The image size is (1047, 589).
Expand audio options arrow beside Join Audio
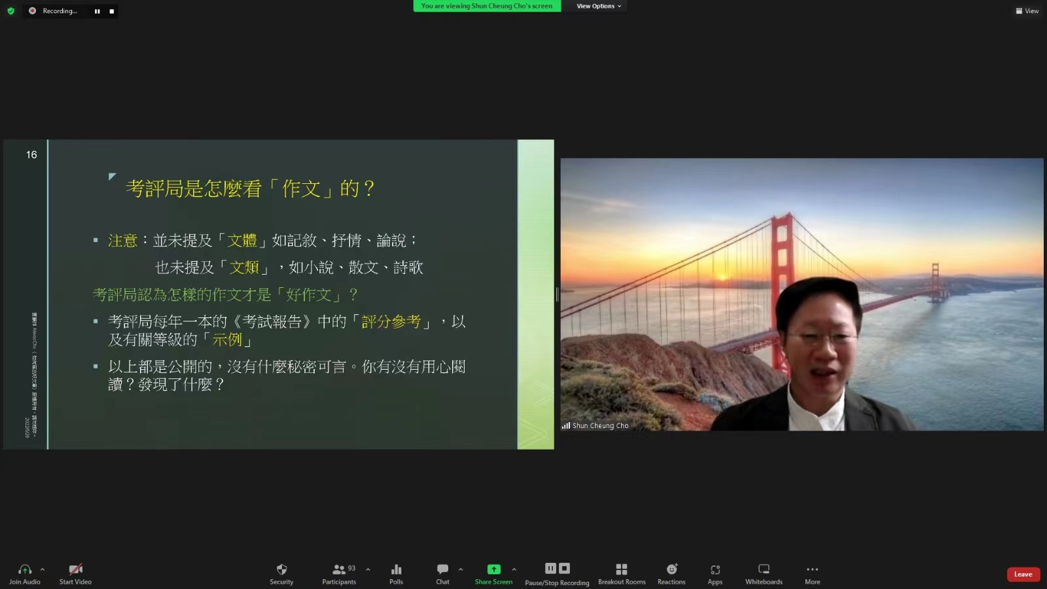click(x=43, y=569)
